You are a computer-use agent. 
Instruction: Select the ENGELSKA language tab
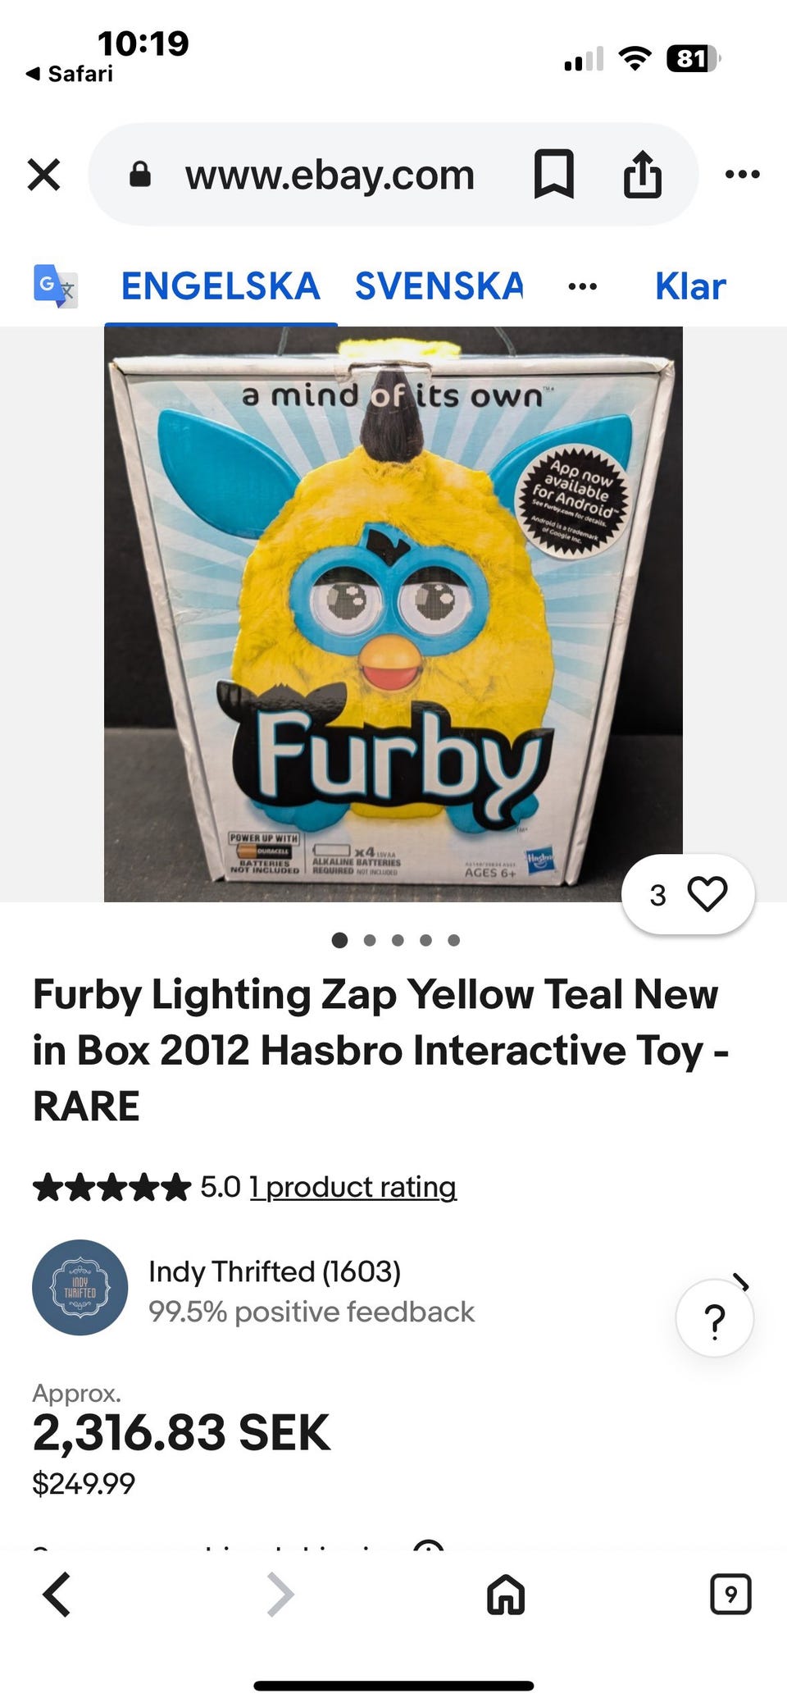point(221,286)
